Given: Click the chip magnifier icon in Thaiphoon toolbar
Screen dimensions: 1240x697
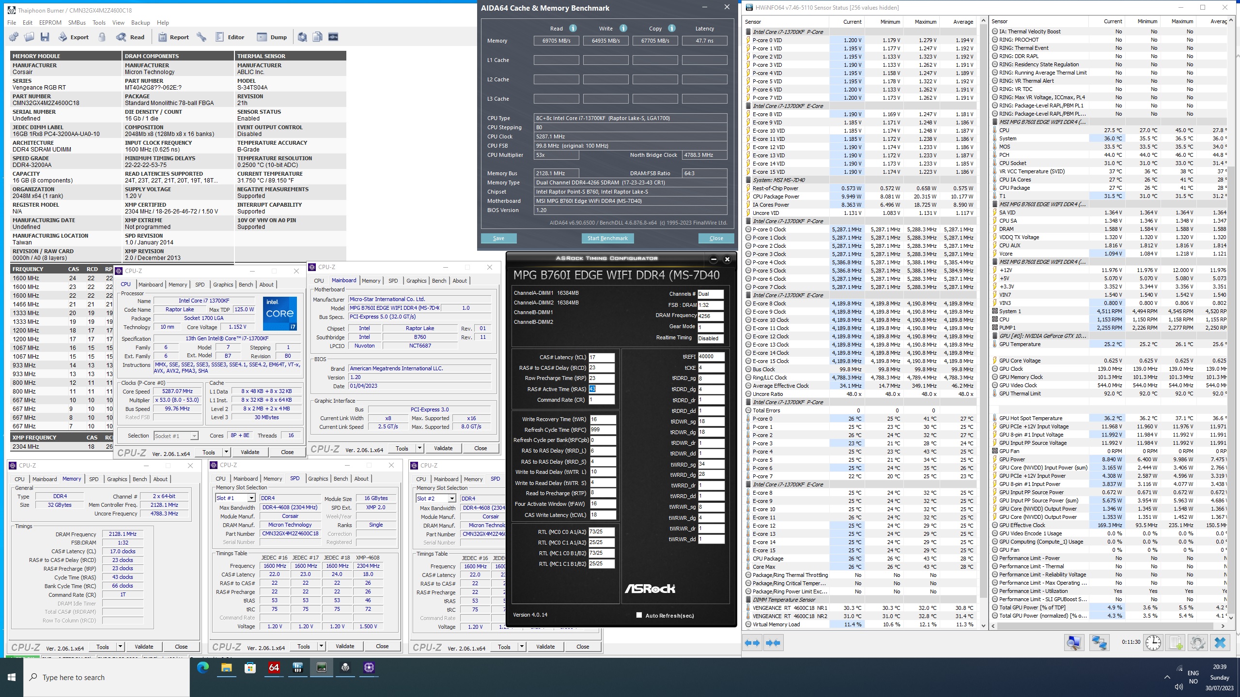Looking at the screenshot, I should click(302, 37).
